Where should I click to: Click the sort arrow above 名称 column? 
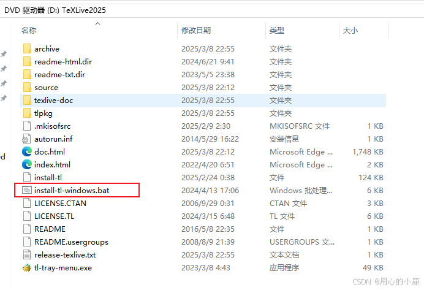coord(98,23)
